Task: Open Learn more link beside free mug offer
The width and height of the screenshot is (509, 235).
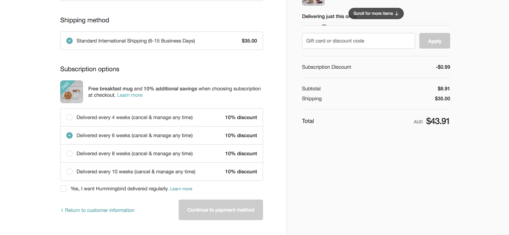Action: click(x=130, y=95)
